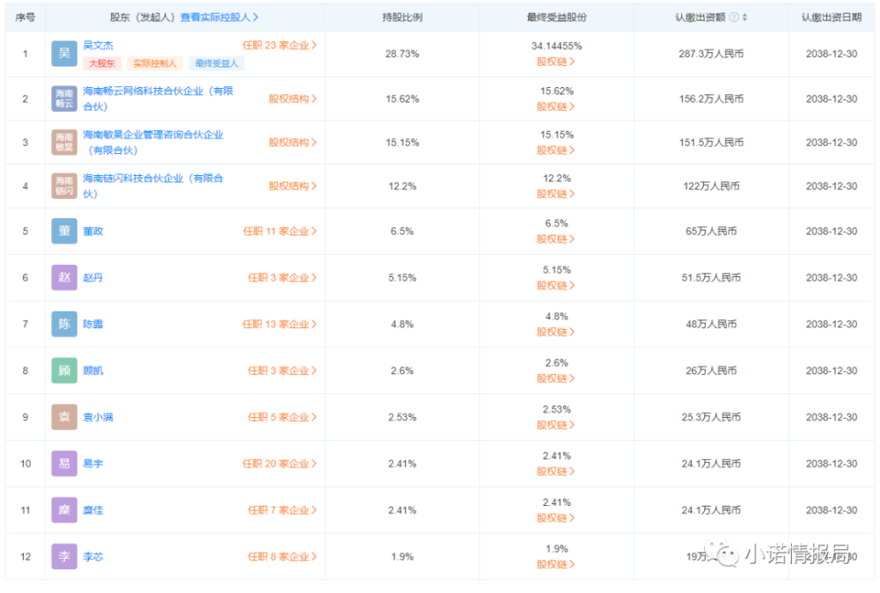Click the 最终受益人 tag
The width and height of the screenshot is (880, 593).
pyautogui.click(x=216, y=63)
